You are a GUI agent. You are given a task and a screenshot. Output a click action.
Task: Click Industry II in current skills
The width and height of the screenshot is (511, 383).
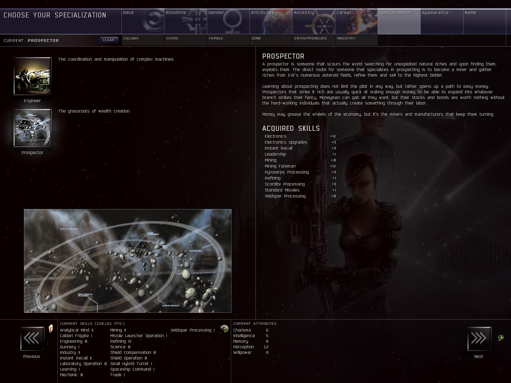coord(70,353)
